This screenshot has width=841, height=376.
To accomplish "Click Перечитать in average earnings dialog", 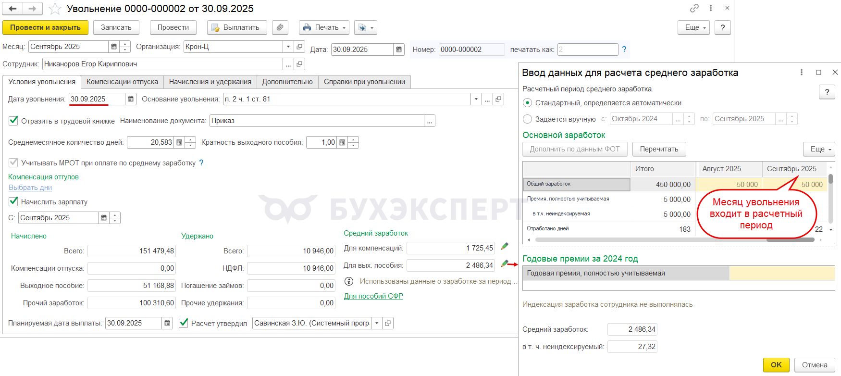I will (659, 149).
